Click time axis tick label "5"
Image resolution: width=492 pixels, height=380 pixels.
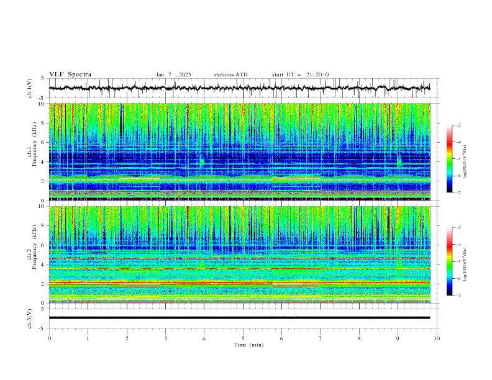click(x=243, y=338)
